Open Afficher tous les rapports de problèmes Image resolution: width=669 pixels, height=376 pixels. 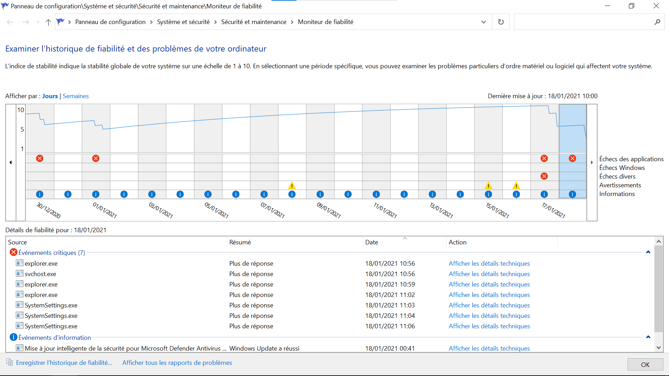pyautogui.click(x=177, y=363)
